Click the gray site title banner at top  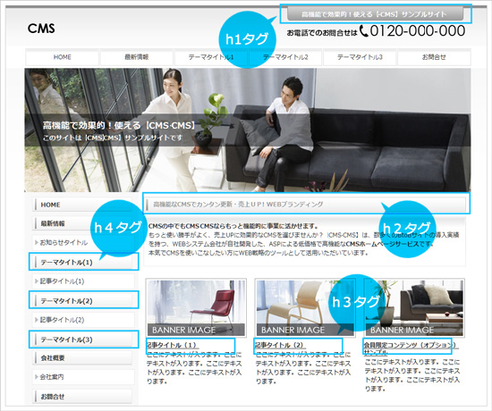(x=376, y=14)
